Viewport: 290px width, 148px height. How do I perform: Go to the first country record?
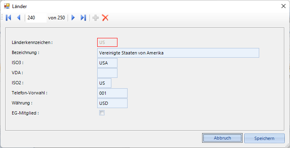(9, 18)
